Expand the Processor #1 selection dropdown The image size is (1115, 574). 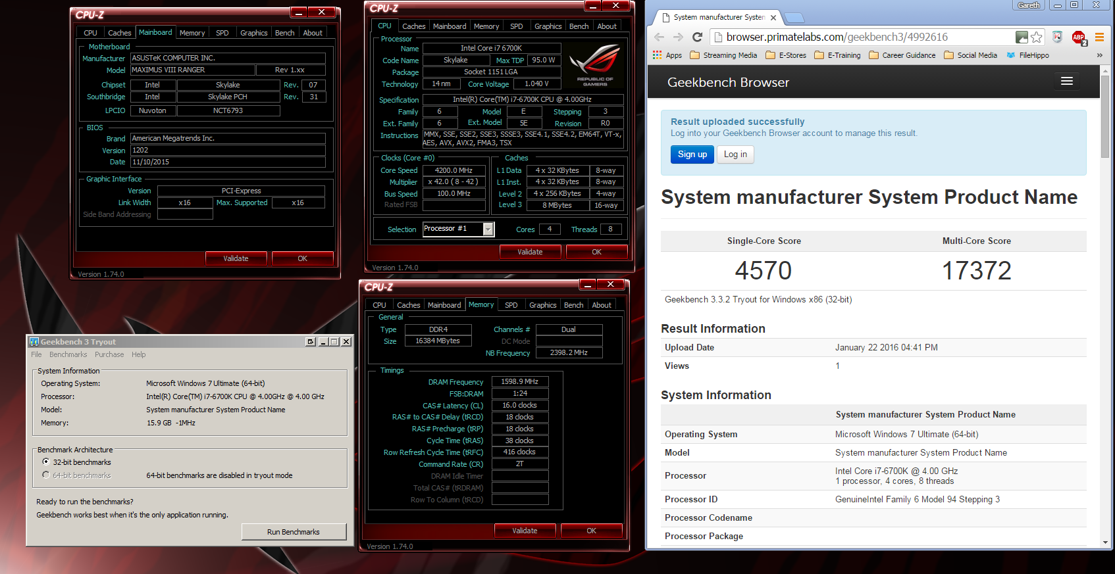pyautogui.click(x=488, y=229)
